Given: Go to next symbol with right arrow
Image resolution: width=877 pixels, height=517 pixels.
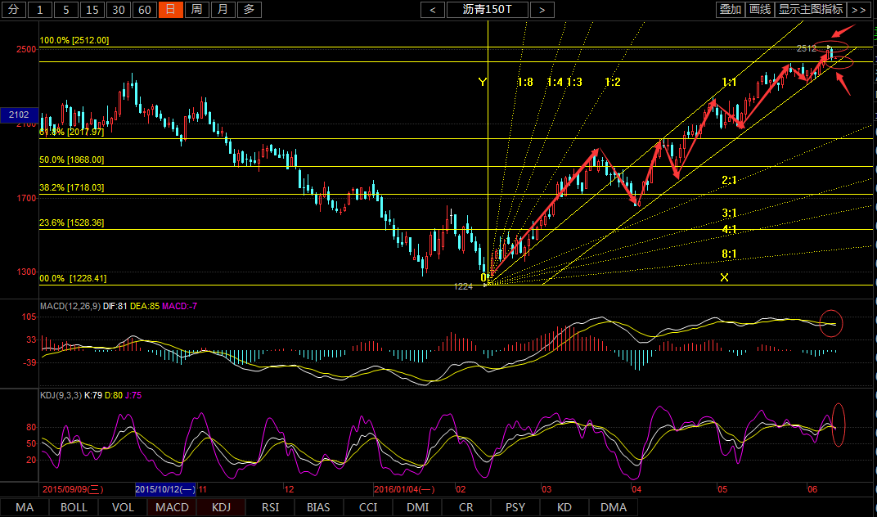Looking at the screenshot, I should [542, 10].
